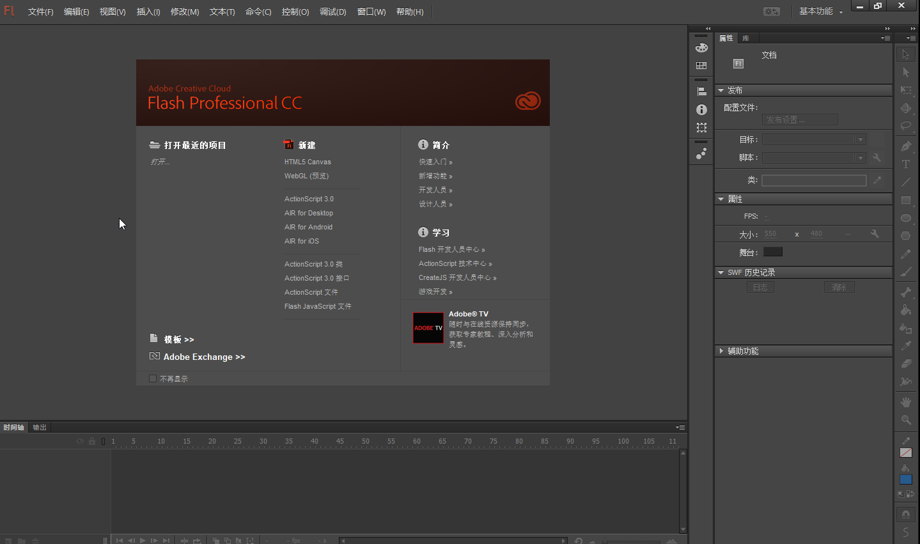Open the Color palette panel icon
This screenshot has height=544, width=920.
701,48
